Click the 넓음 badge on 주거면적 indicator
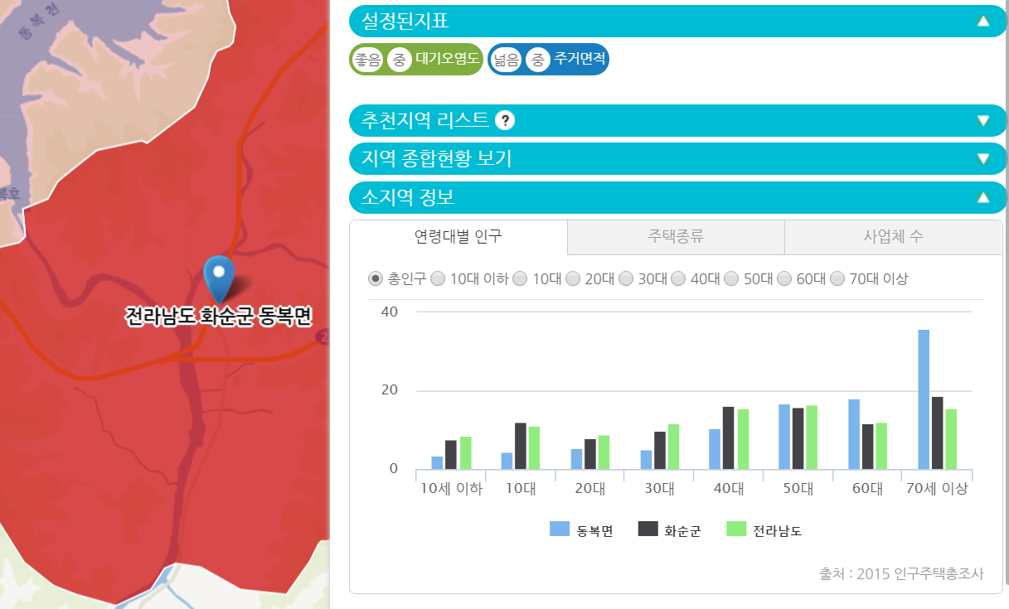Screen dimensions: 1009x609 click(506, 60)
